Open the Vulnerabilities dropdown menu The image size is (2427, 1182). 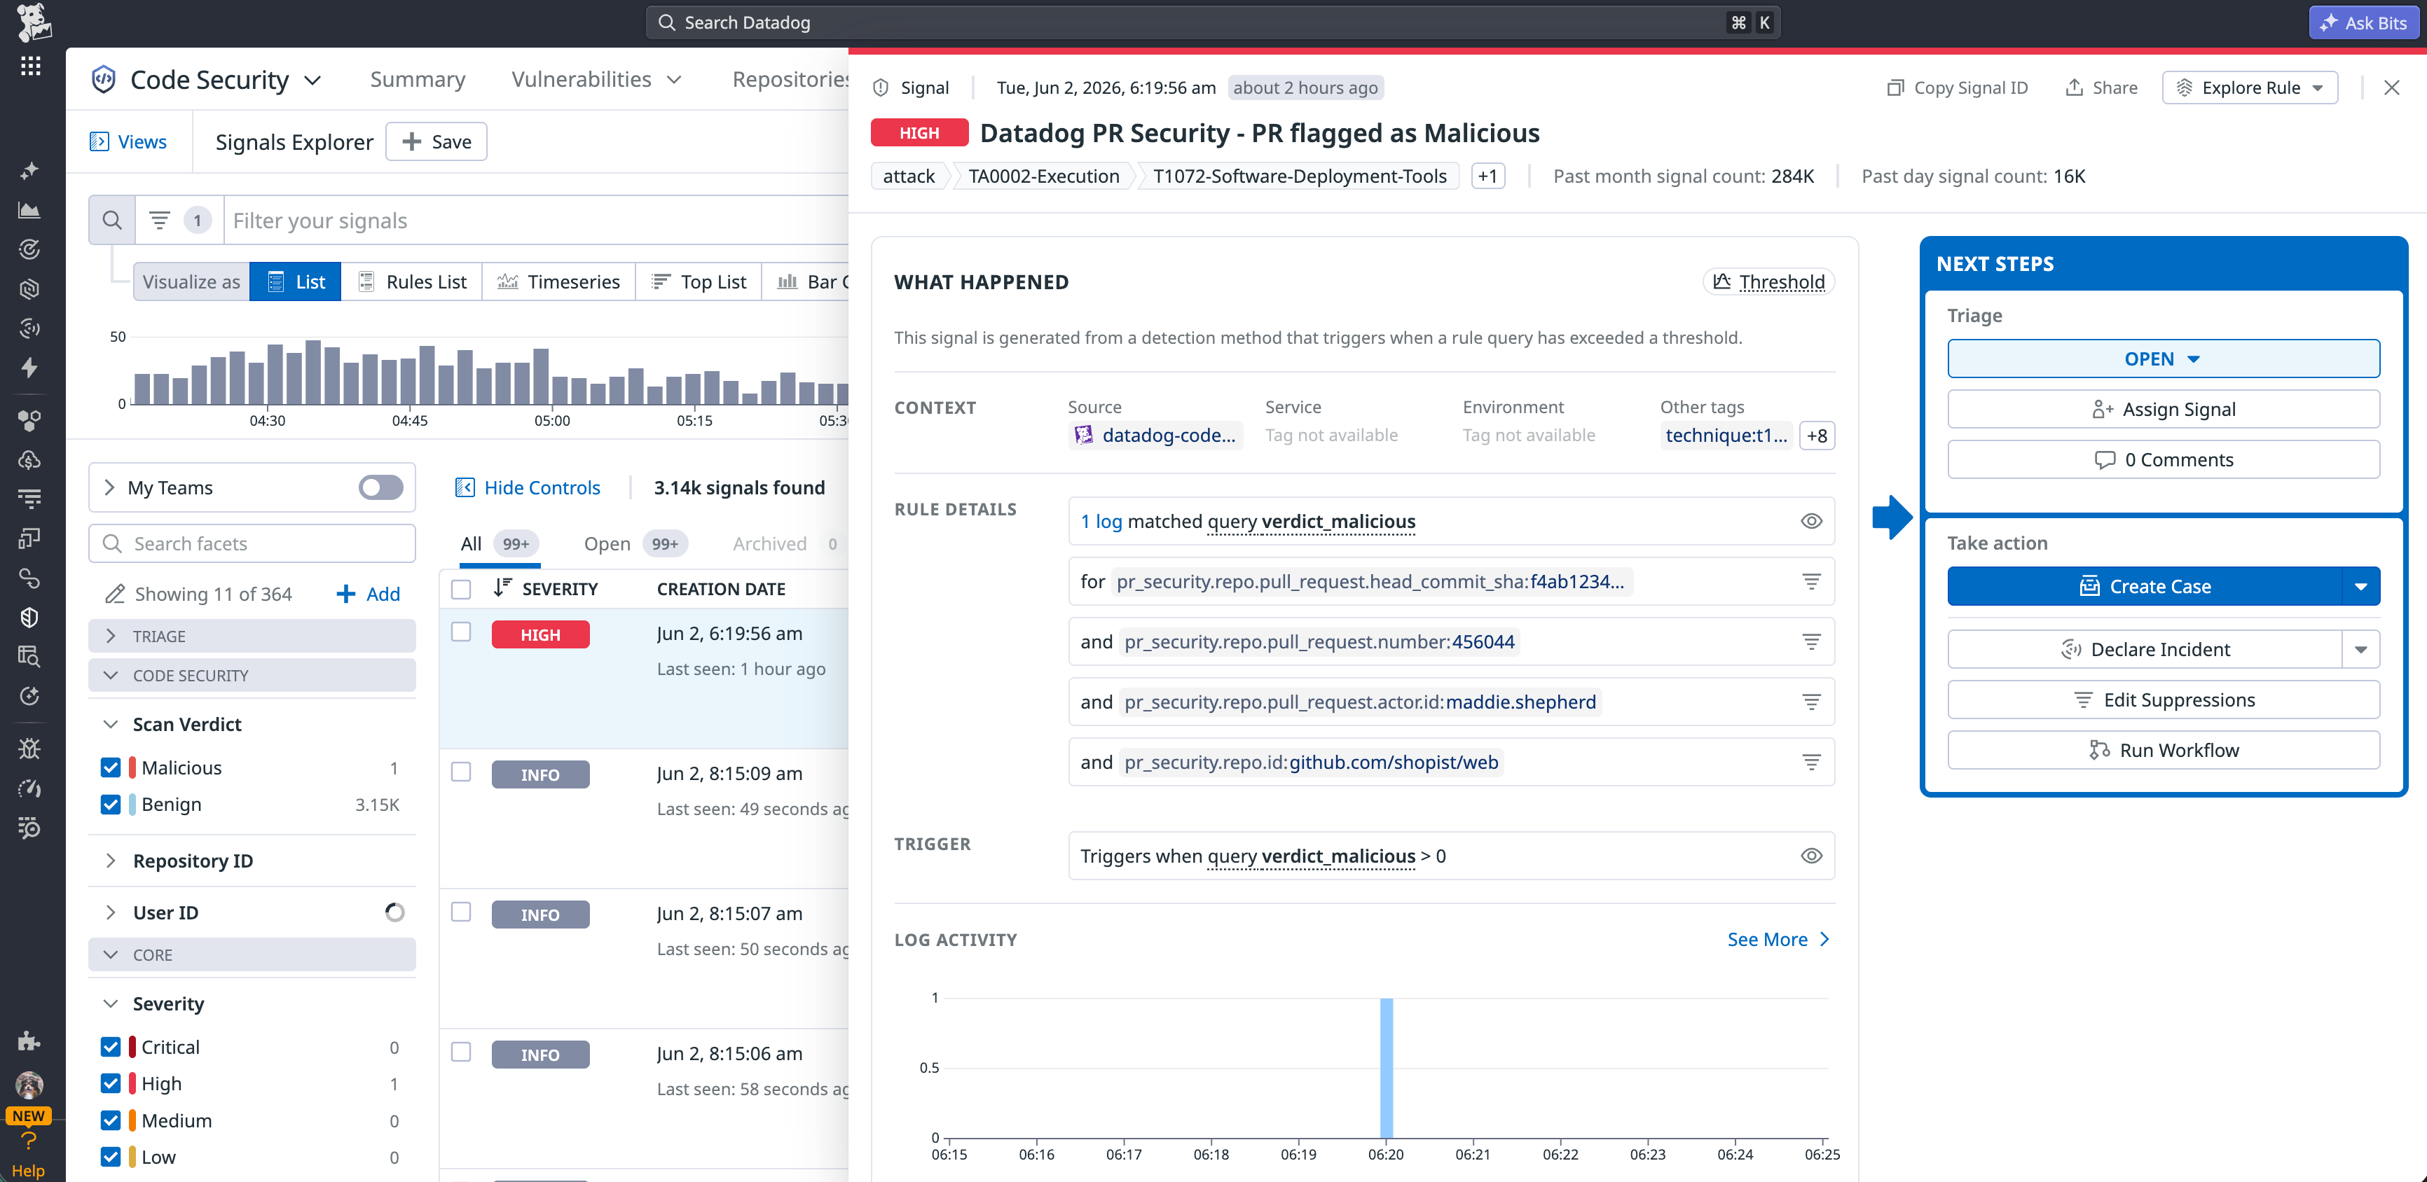coord(596,79)
